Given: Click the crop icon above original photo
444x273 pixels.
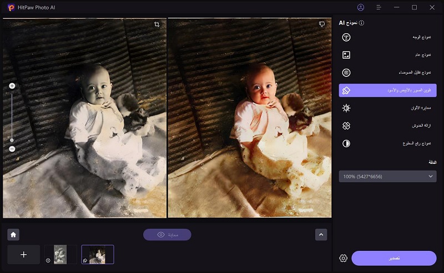Looking at the screenshot, I should (x=157, y=24).
